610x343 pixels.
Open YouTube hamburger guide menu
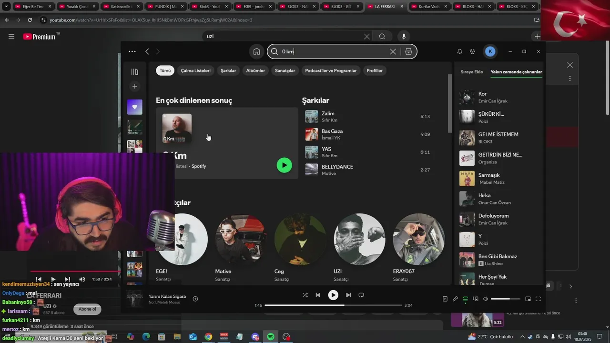tap(11, 36)
